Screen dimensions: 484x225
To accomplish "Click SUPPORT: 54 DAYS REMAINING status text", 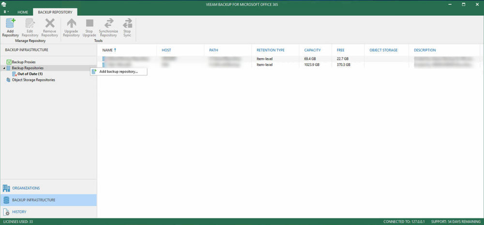I will click(455, 222).
